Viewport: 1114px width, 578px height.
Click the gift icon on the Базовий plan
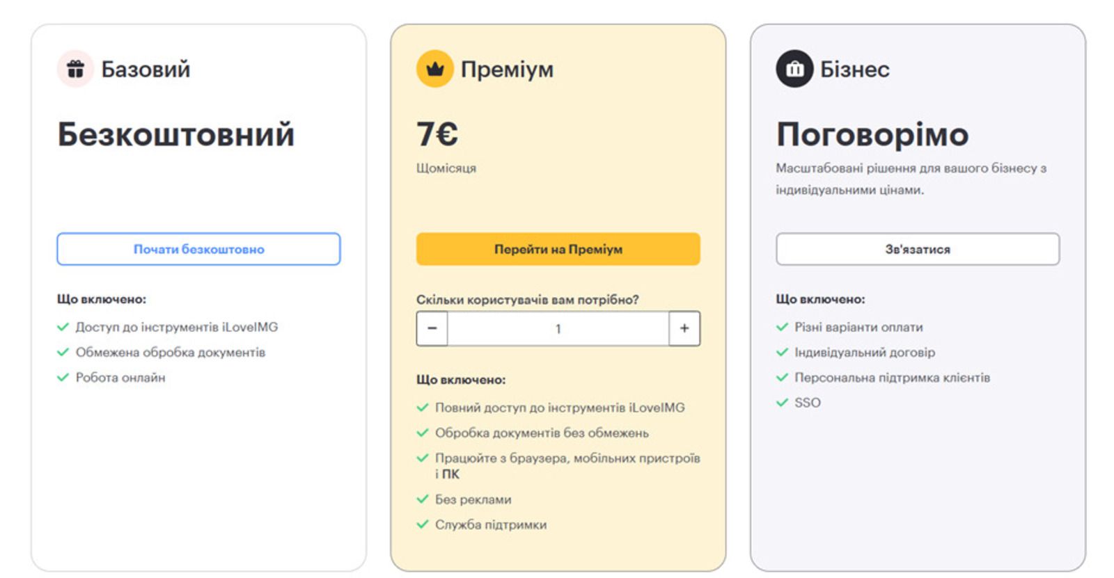click(x=77, y=68)
